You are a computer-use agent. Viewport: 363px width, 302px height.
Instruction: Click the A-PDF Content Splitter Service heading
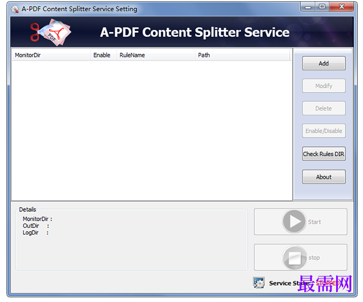(195, 32)
